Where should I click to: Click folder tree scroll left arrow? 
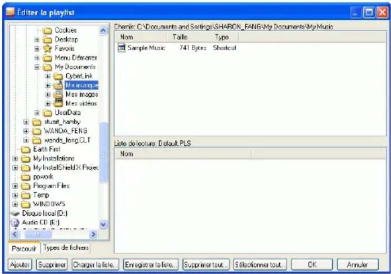(x=15, y=234)
